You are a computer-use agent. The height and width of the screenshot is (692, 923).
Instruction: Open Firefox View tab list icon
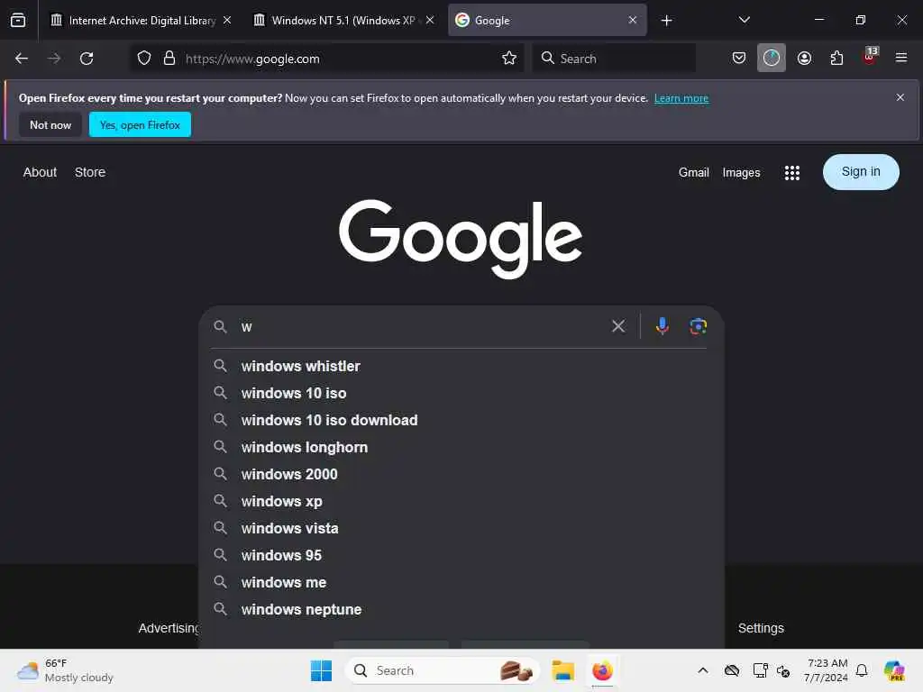18,20
